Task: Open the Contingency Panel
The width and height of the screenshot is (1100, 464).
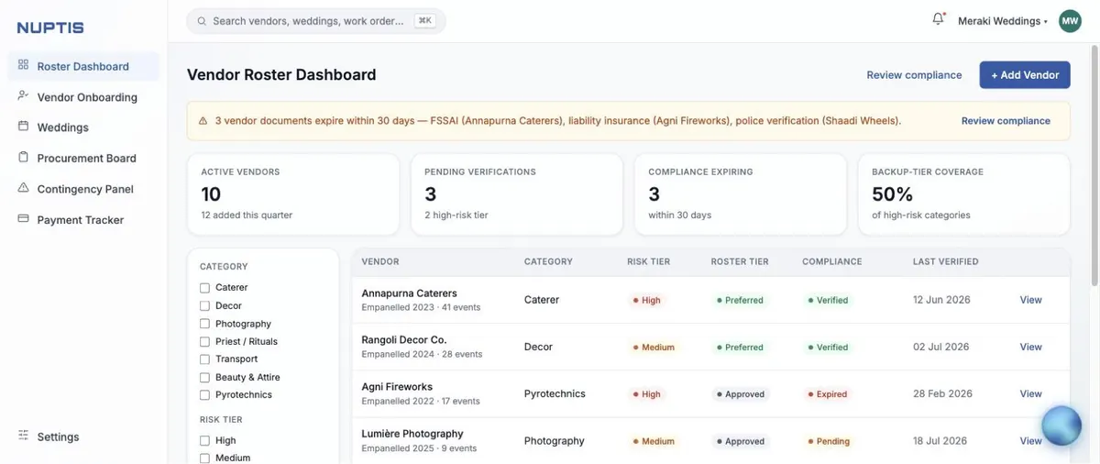Action: point(83,189)
